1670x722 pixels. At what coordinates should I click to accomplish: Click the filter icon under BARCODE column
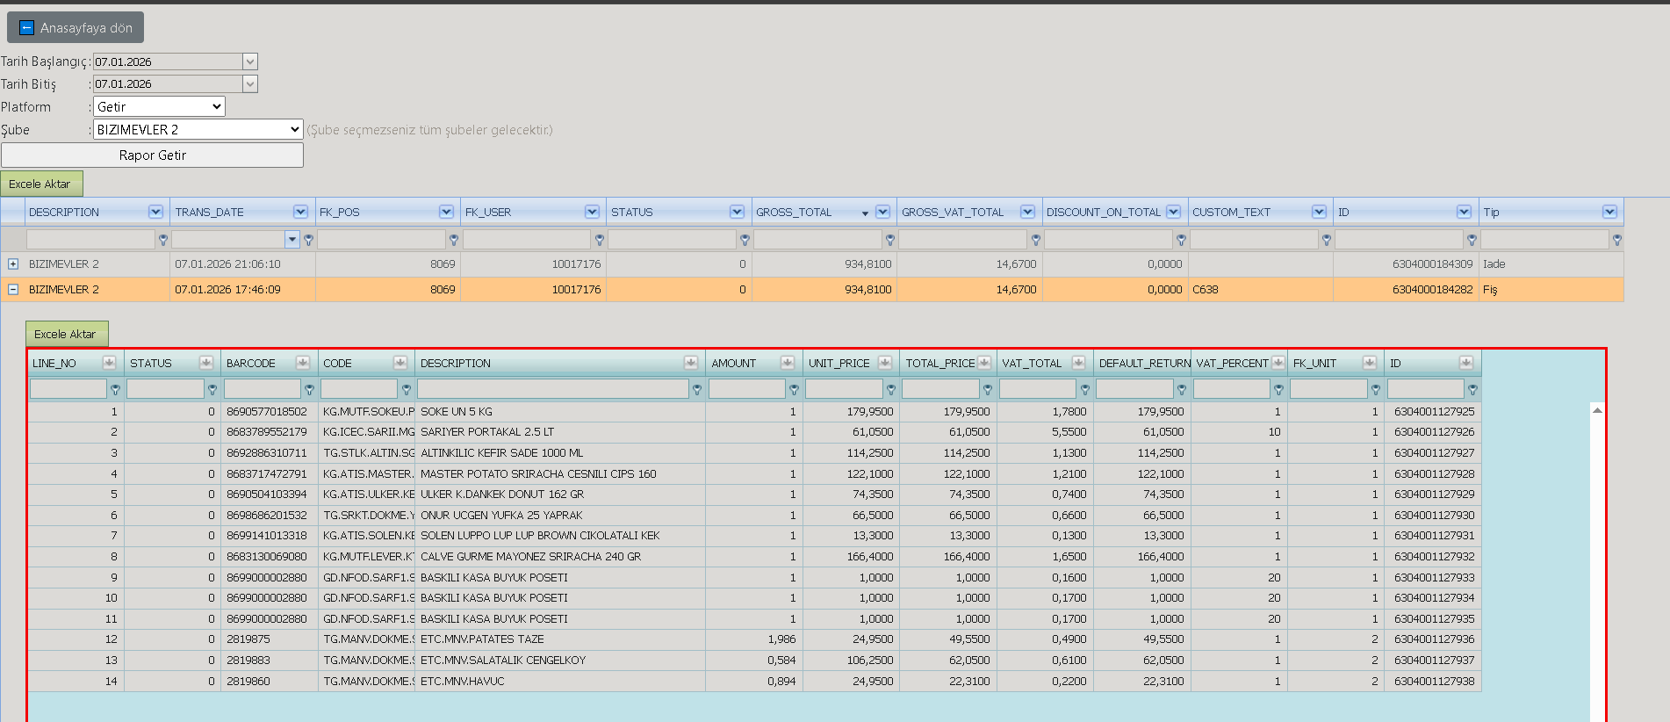309,389
